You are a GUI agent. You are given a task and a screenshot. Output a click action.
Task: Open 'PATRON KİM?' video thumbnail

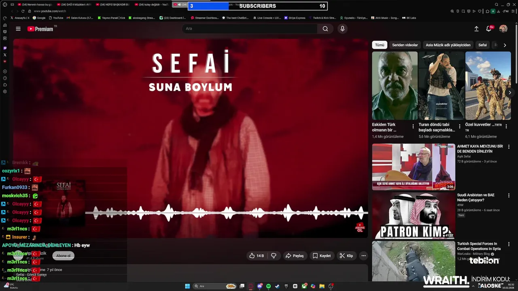[x=414, y=215]
